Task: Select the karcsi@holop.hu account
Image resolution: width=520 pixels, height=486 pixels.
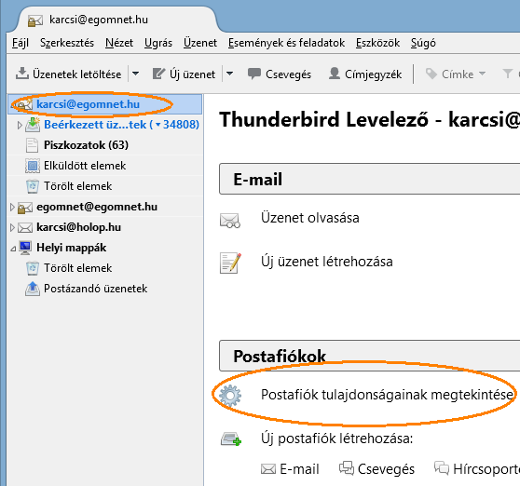Action: pos(78,227)
